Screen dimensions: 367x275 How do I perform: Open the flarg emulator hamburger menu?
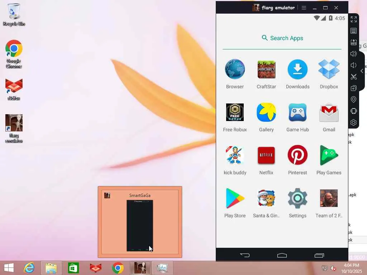[304, 8]
